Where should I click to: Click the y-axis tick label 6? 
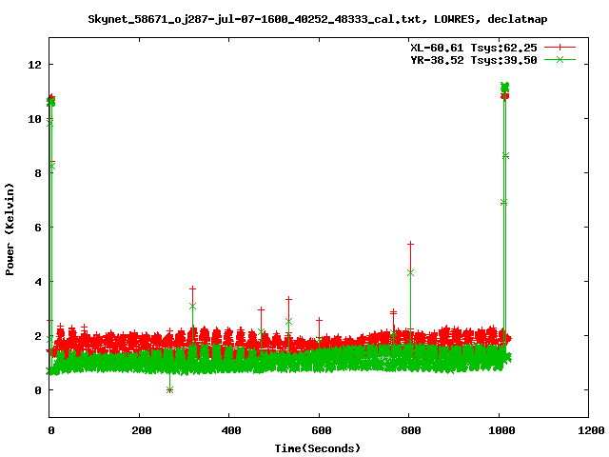point(38,228)
